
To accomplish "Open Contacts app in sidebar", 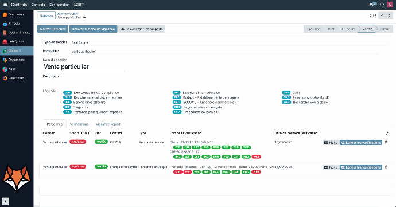I will pos(17,50).
